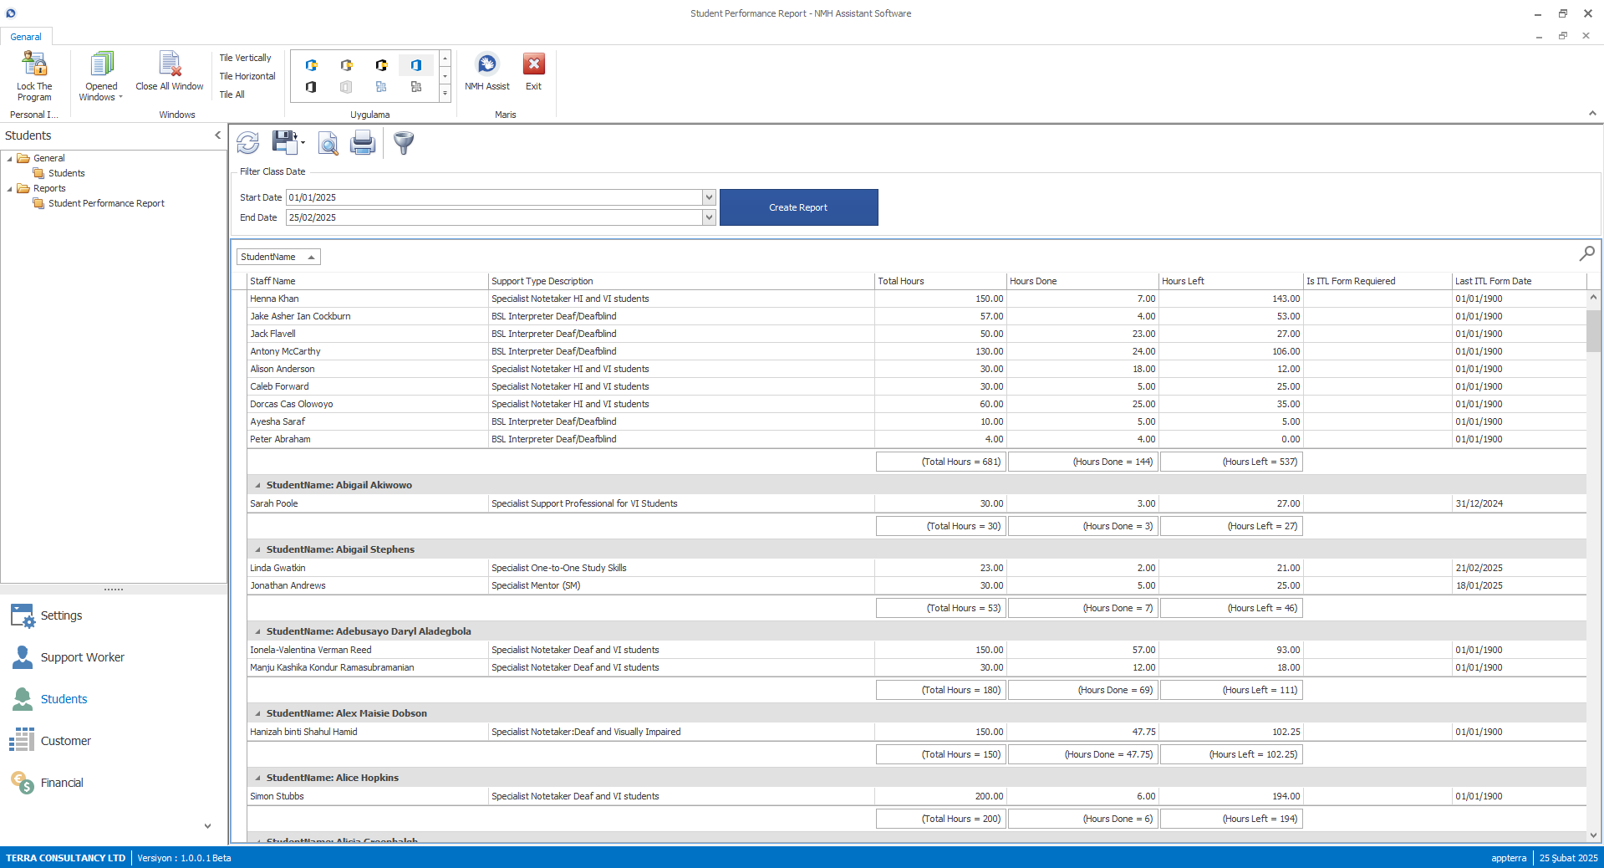This screenshot has height=868, width=1604.
Task: Collapse the Alice Hopkins group
Action: [257, 778]
